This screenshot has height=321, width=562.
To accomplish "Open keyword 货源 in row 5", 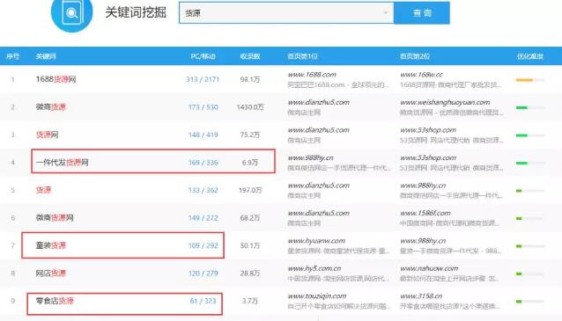I will (x=43, y=190).
